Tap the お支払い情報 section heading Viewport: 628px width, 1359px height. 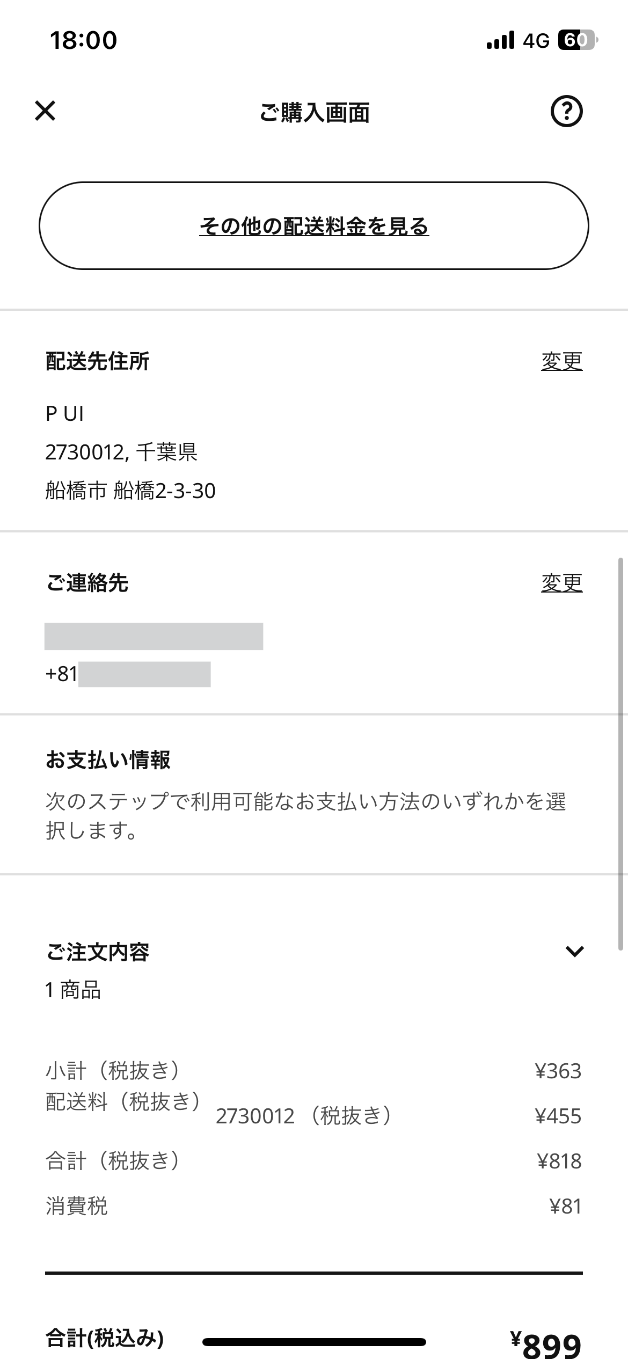pos(108,760)
